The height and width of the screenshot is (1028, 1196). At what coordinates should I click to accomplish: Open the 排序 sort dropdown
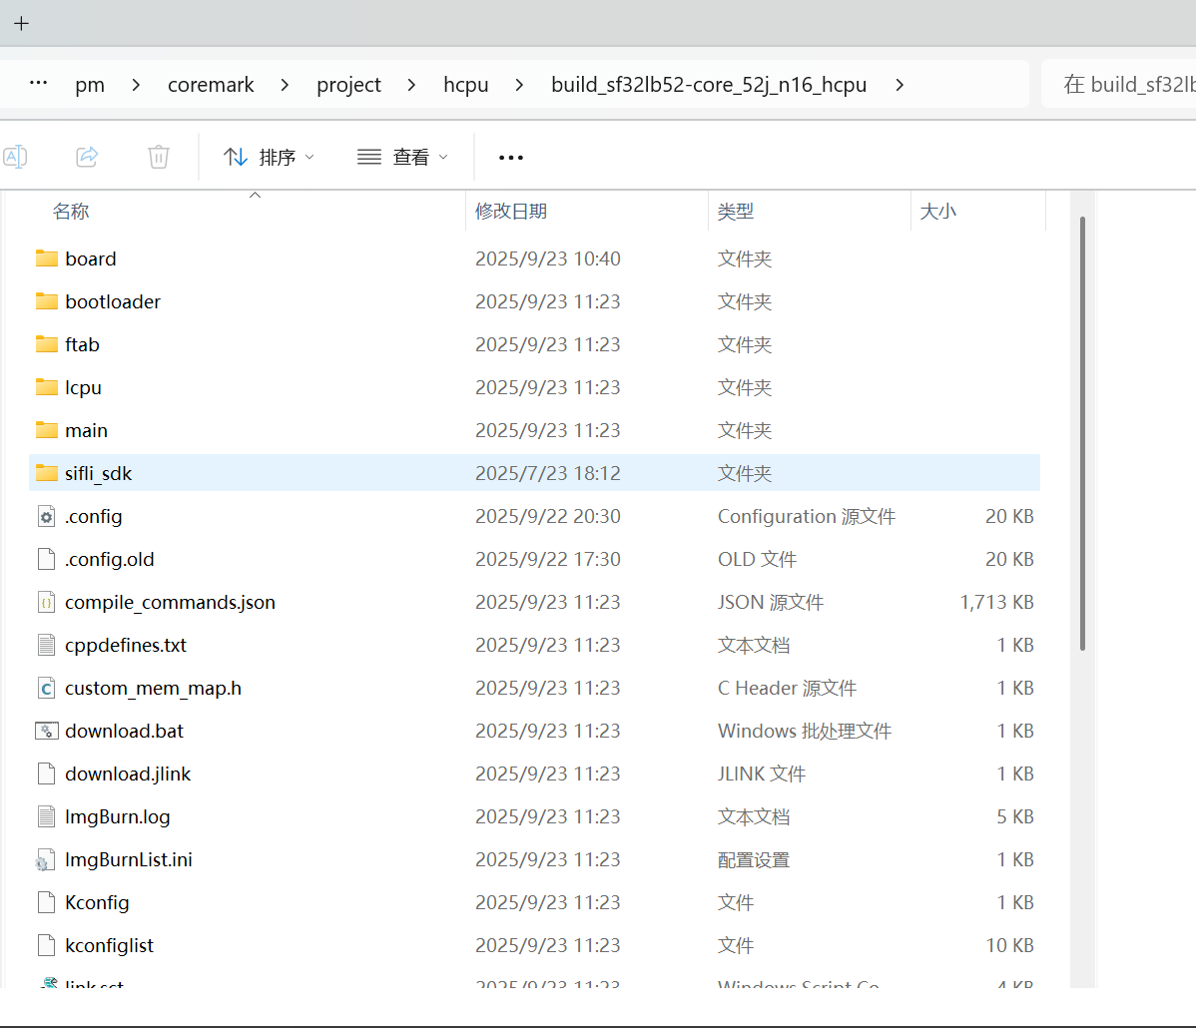pos(269,157)
